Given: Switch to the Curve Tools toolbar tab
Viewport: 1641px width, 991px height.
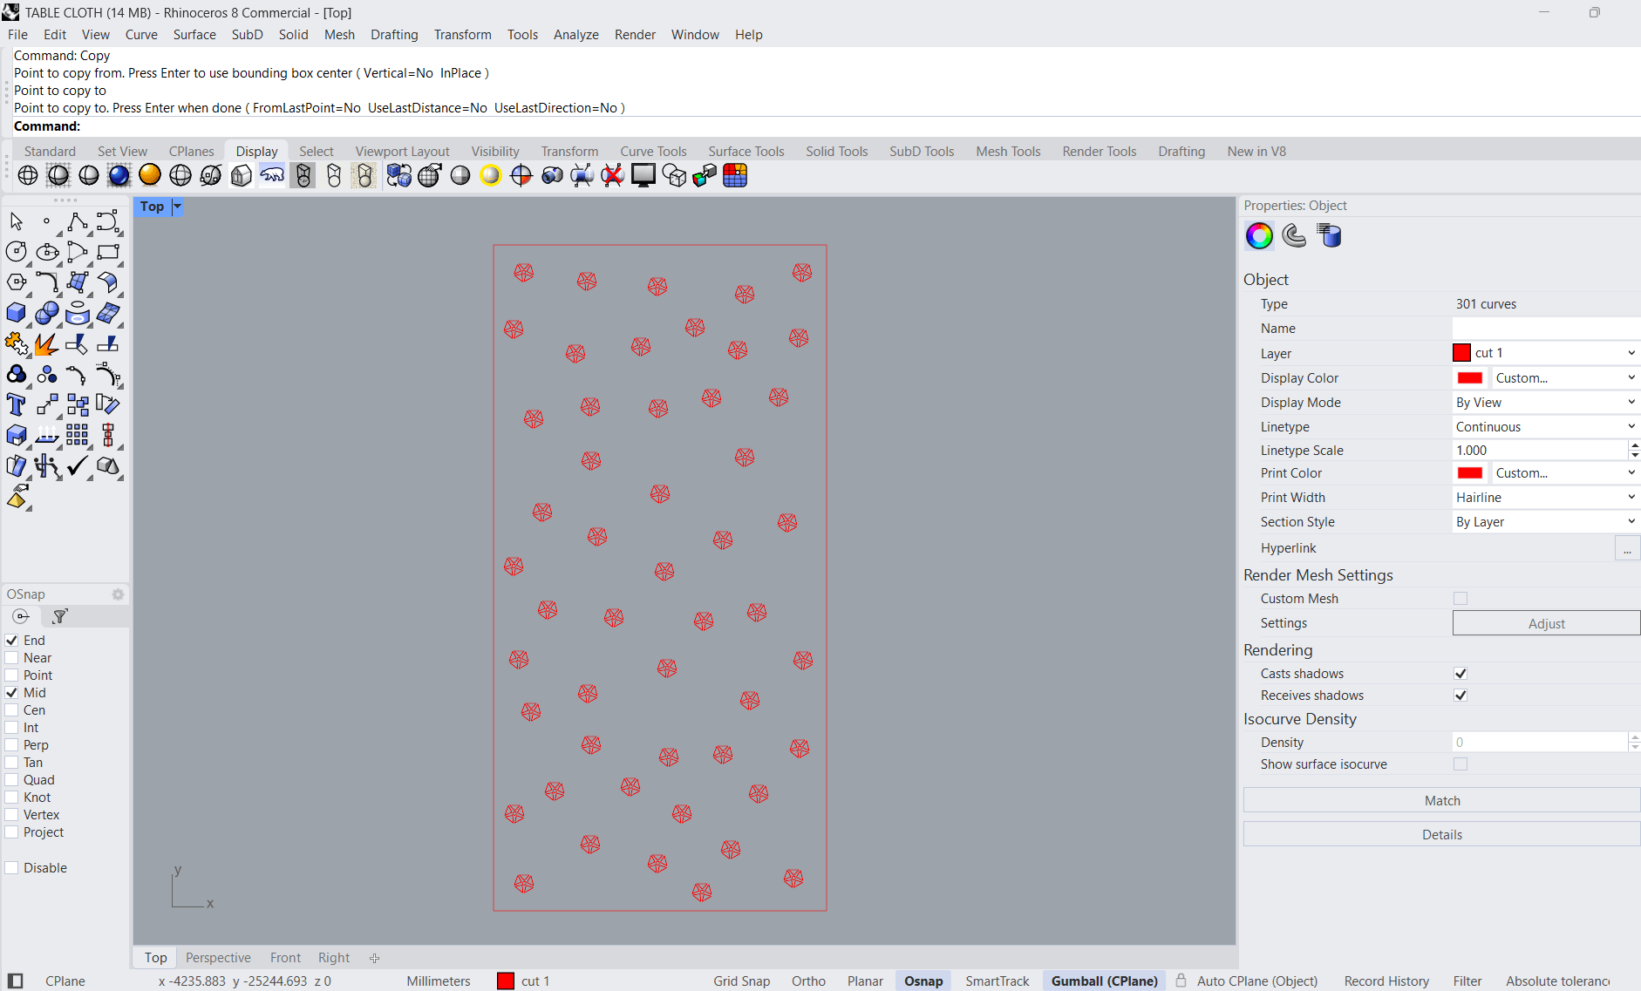Looking at the screenshot, I should (x=653, y=152).
